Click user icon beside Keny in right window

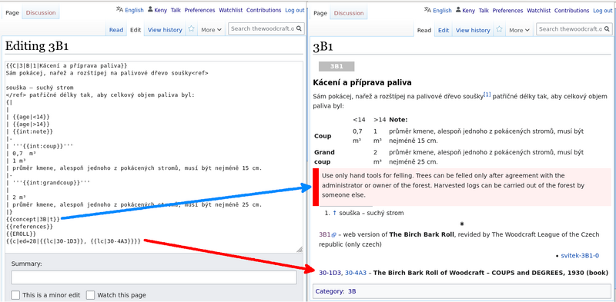click(458, 10)
